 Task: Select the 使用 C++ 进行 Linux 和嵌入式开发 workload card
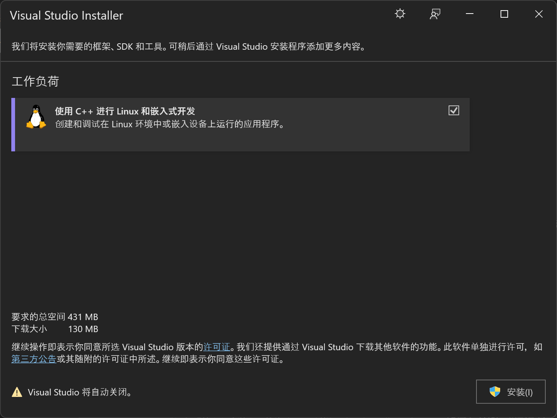click(240, 125)
